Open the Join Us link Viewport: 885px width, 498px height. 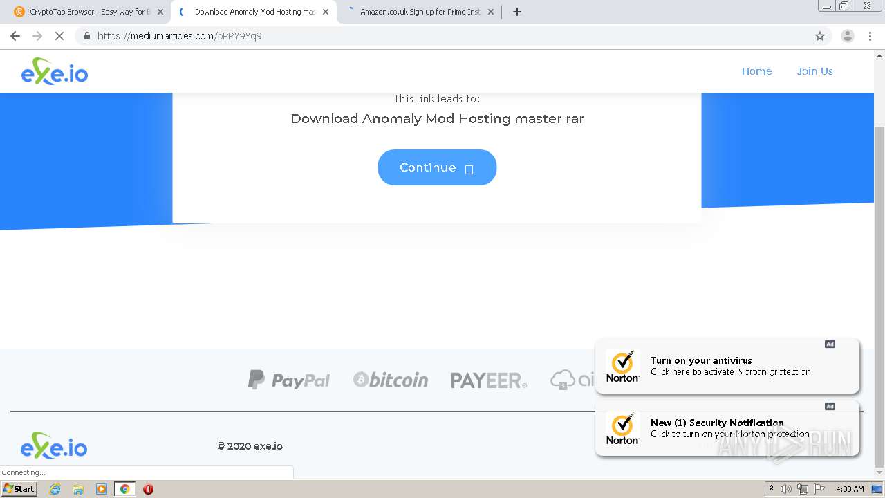coord(814,71)
